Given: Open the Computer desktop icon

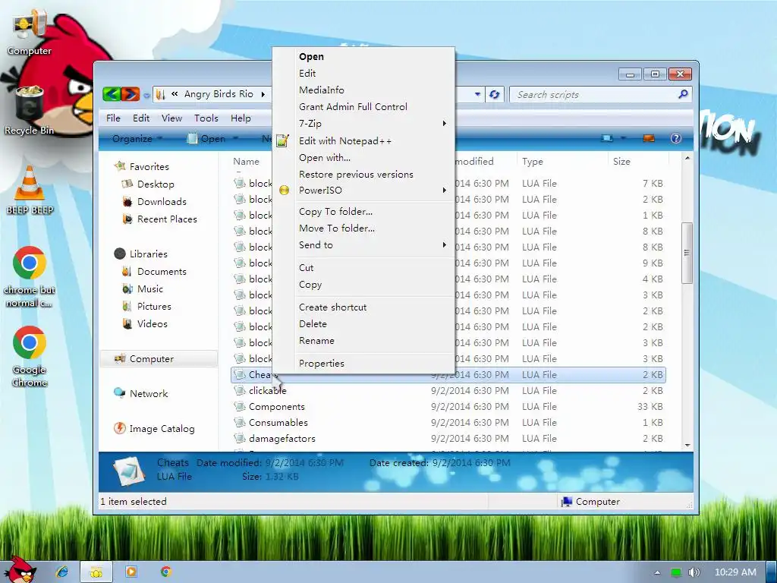Looking at the screenshot, I should pyautogui.click(x=29, y=33).
